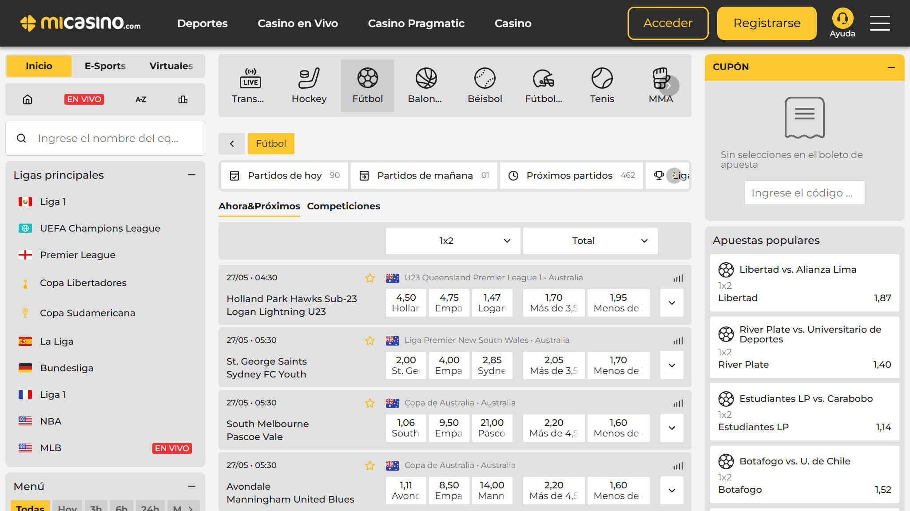The height and width of the screenshot is (511, 910).
Task: Switch to the Virtuales tab
Action: click(171, 66)
